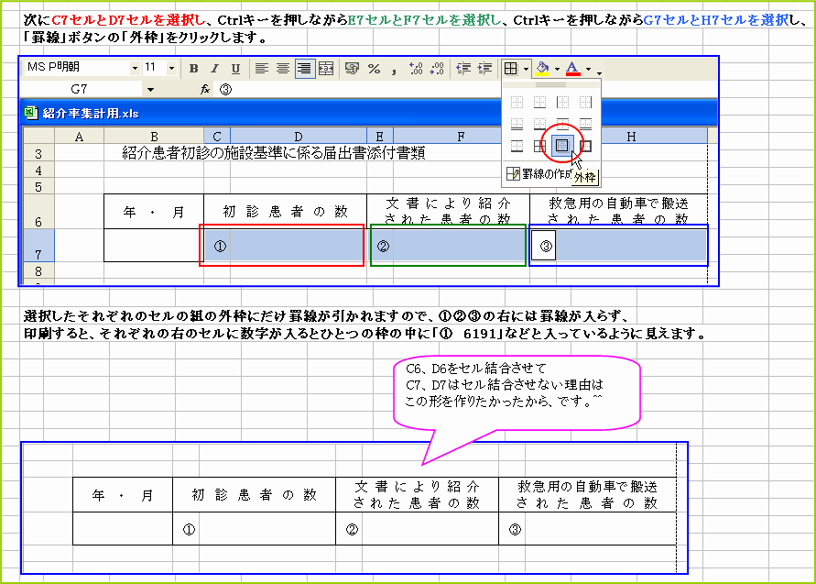The width and height of the screenshot is (816, 584).
Task: Apply Comma style formatting
Action: [393, 69]
